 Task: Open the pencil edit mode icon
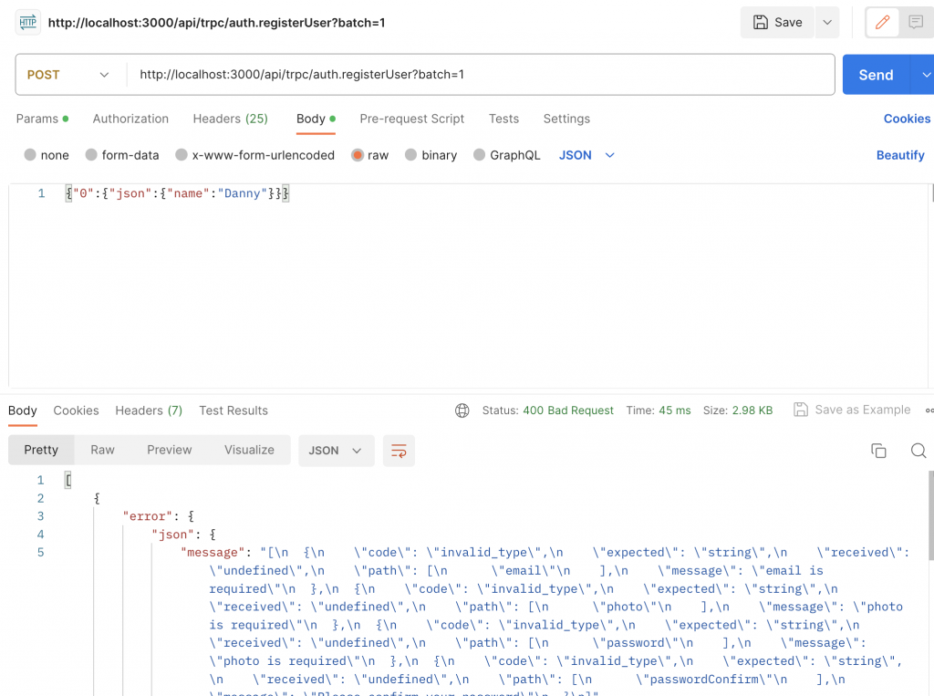click(882, 23)
